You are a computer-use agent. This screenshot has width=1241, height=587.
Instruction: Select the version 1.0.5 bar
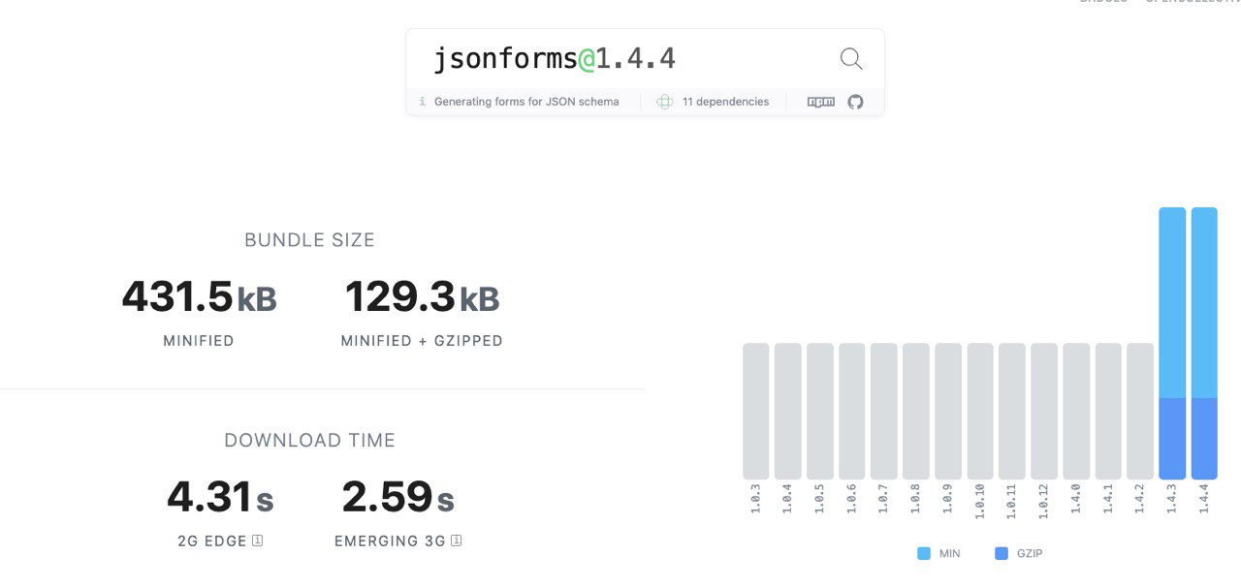pyautogui.click(x=820, y=411)
